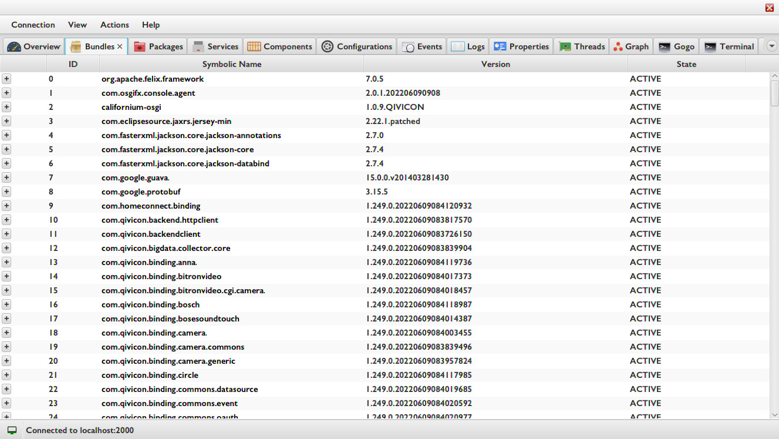The width and height of the screenshot is (779, 439).
Task: Click the vertical scrollbar thumb
Action: coord(774,93)
